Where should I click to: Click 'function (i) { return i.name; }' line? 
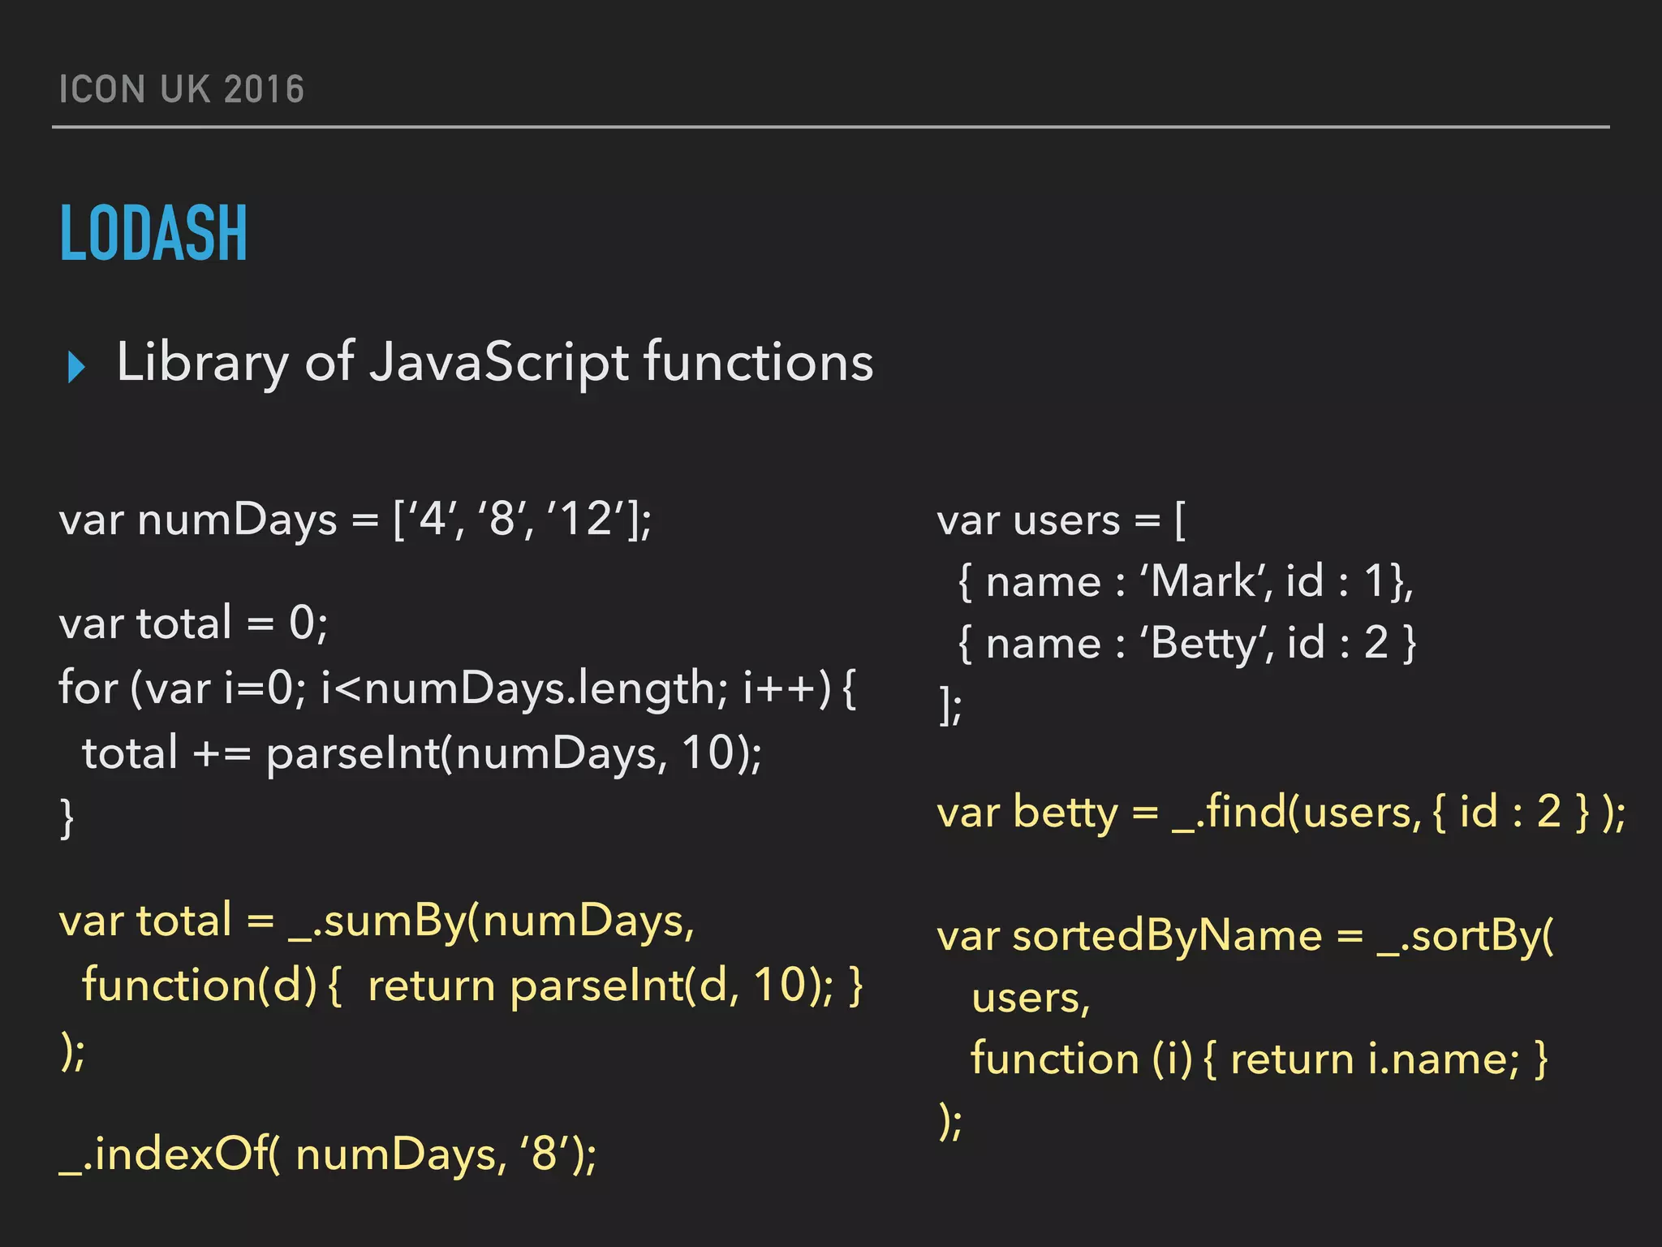click(x=1259, y=1059)
